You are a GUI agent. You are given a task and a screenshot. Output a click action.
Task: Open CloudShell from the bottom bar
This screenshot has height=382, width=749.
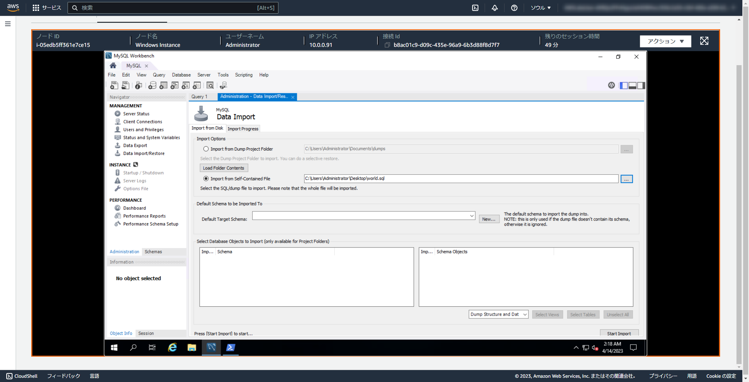[x=22, y=376]
